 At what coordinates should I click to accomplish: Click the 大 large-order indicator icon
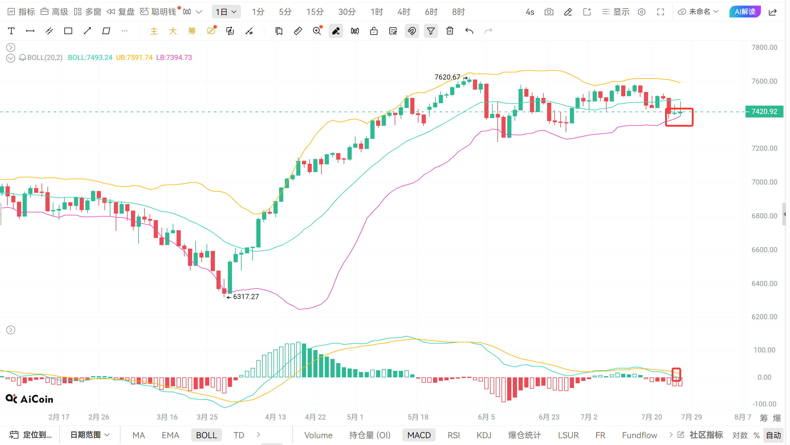click(x=173, y=31)
